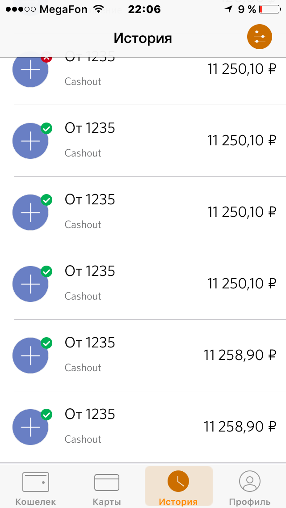Open the orange filter settings icon

click(260, 38)
